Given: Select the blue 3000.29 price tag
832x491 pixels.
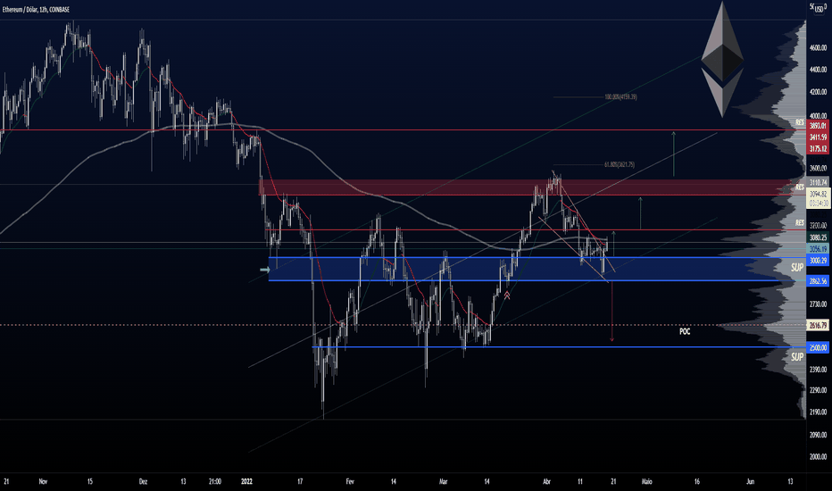Looking at the screenshot, I should tap(819, 261).
